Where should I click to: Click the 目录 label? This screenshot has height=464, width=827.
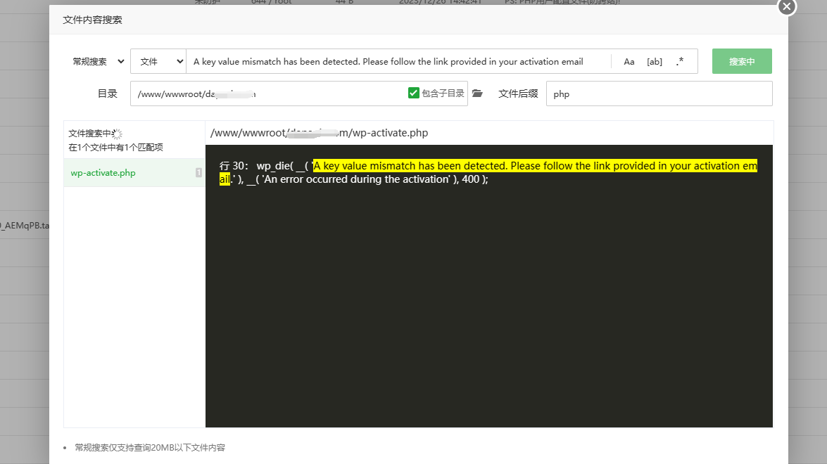(x=108, y=94)
